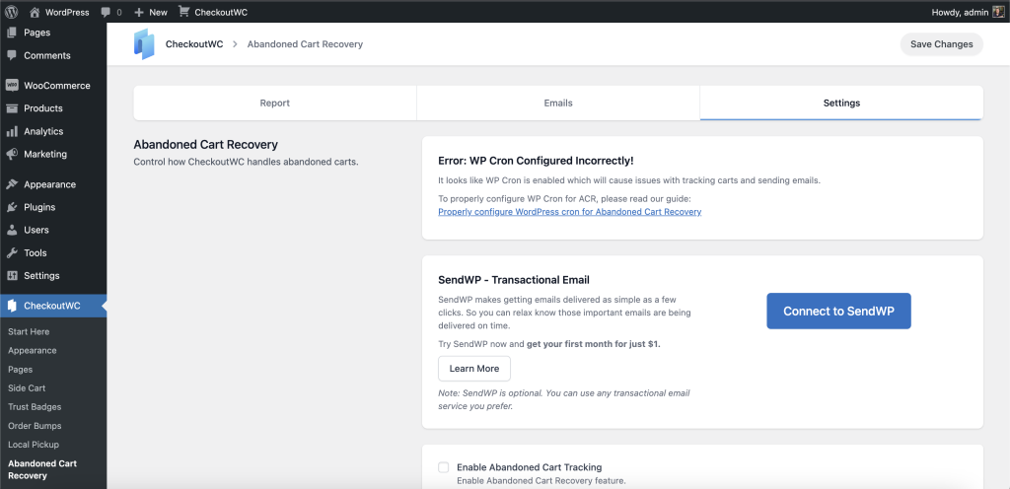The width and height of the screenshot is (1010, 489).
Task: Open the WordPress cron configuration guide link
Action: pyautogui.click(x=569, y=212)
